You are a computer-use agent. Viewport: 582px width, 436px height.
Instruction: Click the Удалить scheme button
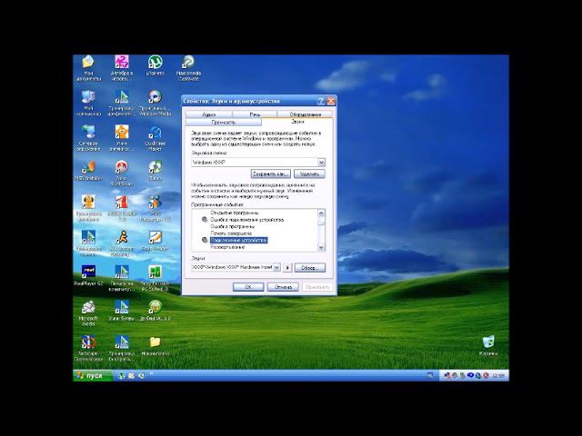pyautogui.click(x=309, y=173)
